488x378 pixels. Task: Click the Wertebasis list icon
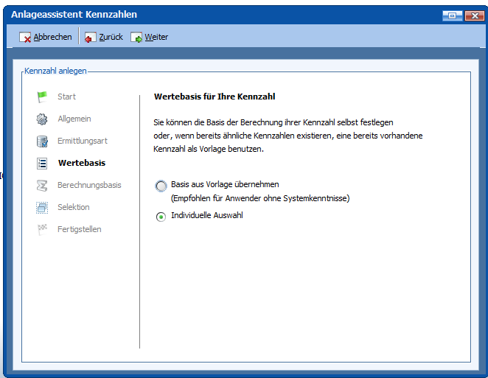click(42, 163)
